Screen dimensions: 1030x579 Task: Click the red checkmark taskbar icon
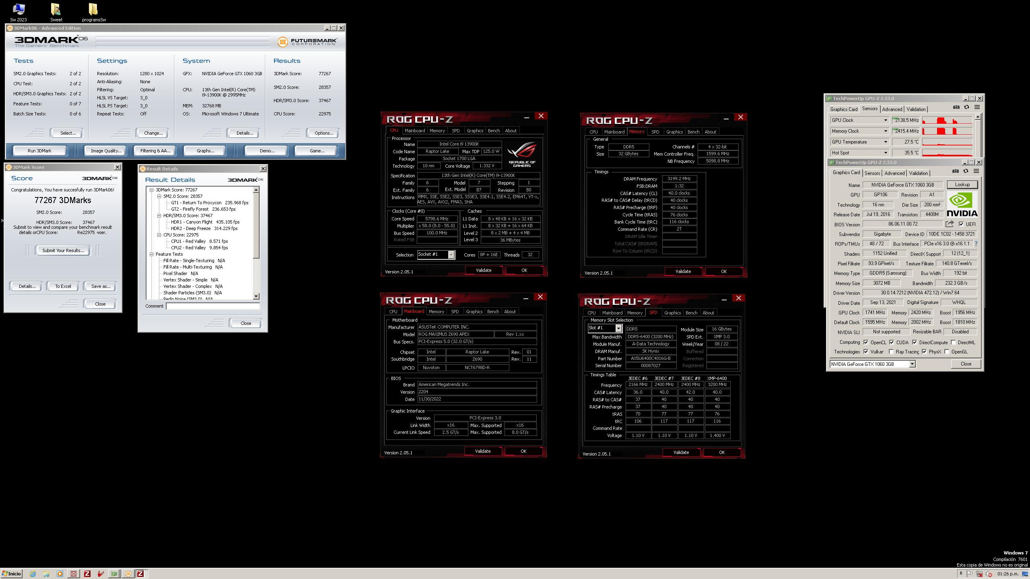tap(101, 574)
